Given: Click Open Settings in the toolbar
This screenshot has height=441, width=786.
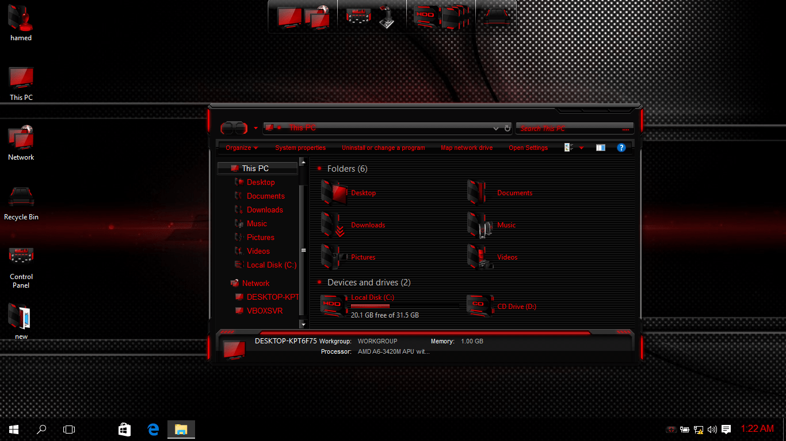Looking at the screenshot, I should tap(528, 148).
